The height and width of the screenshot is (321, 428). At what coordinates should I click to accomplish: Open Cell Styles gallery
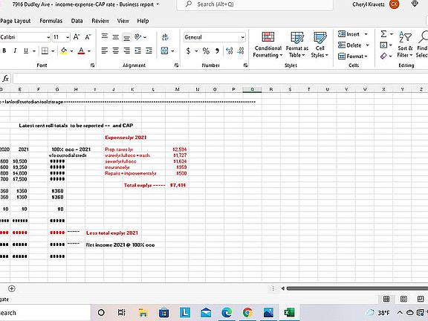coord(320,45)
